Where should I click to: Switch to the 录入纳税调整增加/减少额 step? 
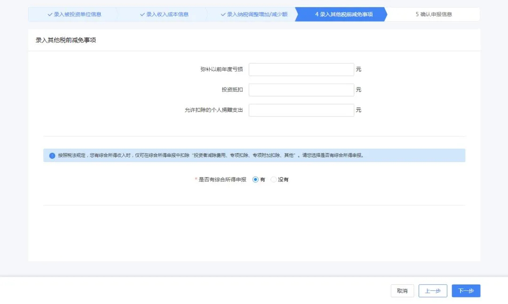(x=254, y=15)
